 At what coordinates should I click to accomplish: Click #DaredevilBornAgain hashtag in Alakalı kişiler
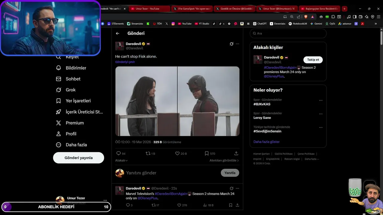click(280, 67)
